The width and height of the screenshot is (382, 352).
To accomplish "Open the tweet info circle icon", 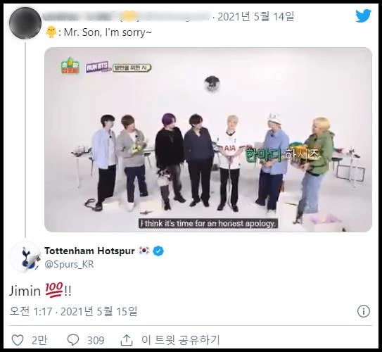I will [364, 311].
